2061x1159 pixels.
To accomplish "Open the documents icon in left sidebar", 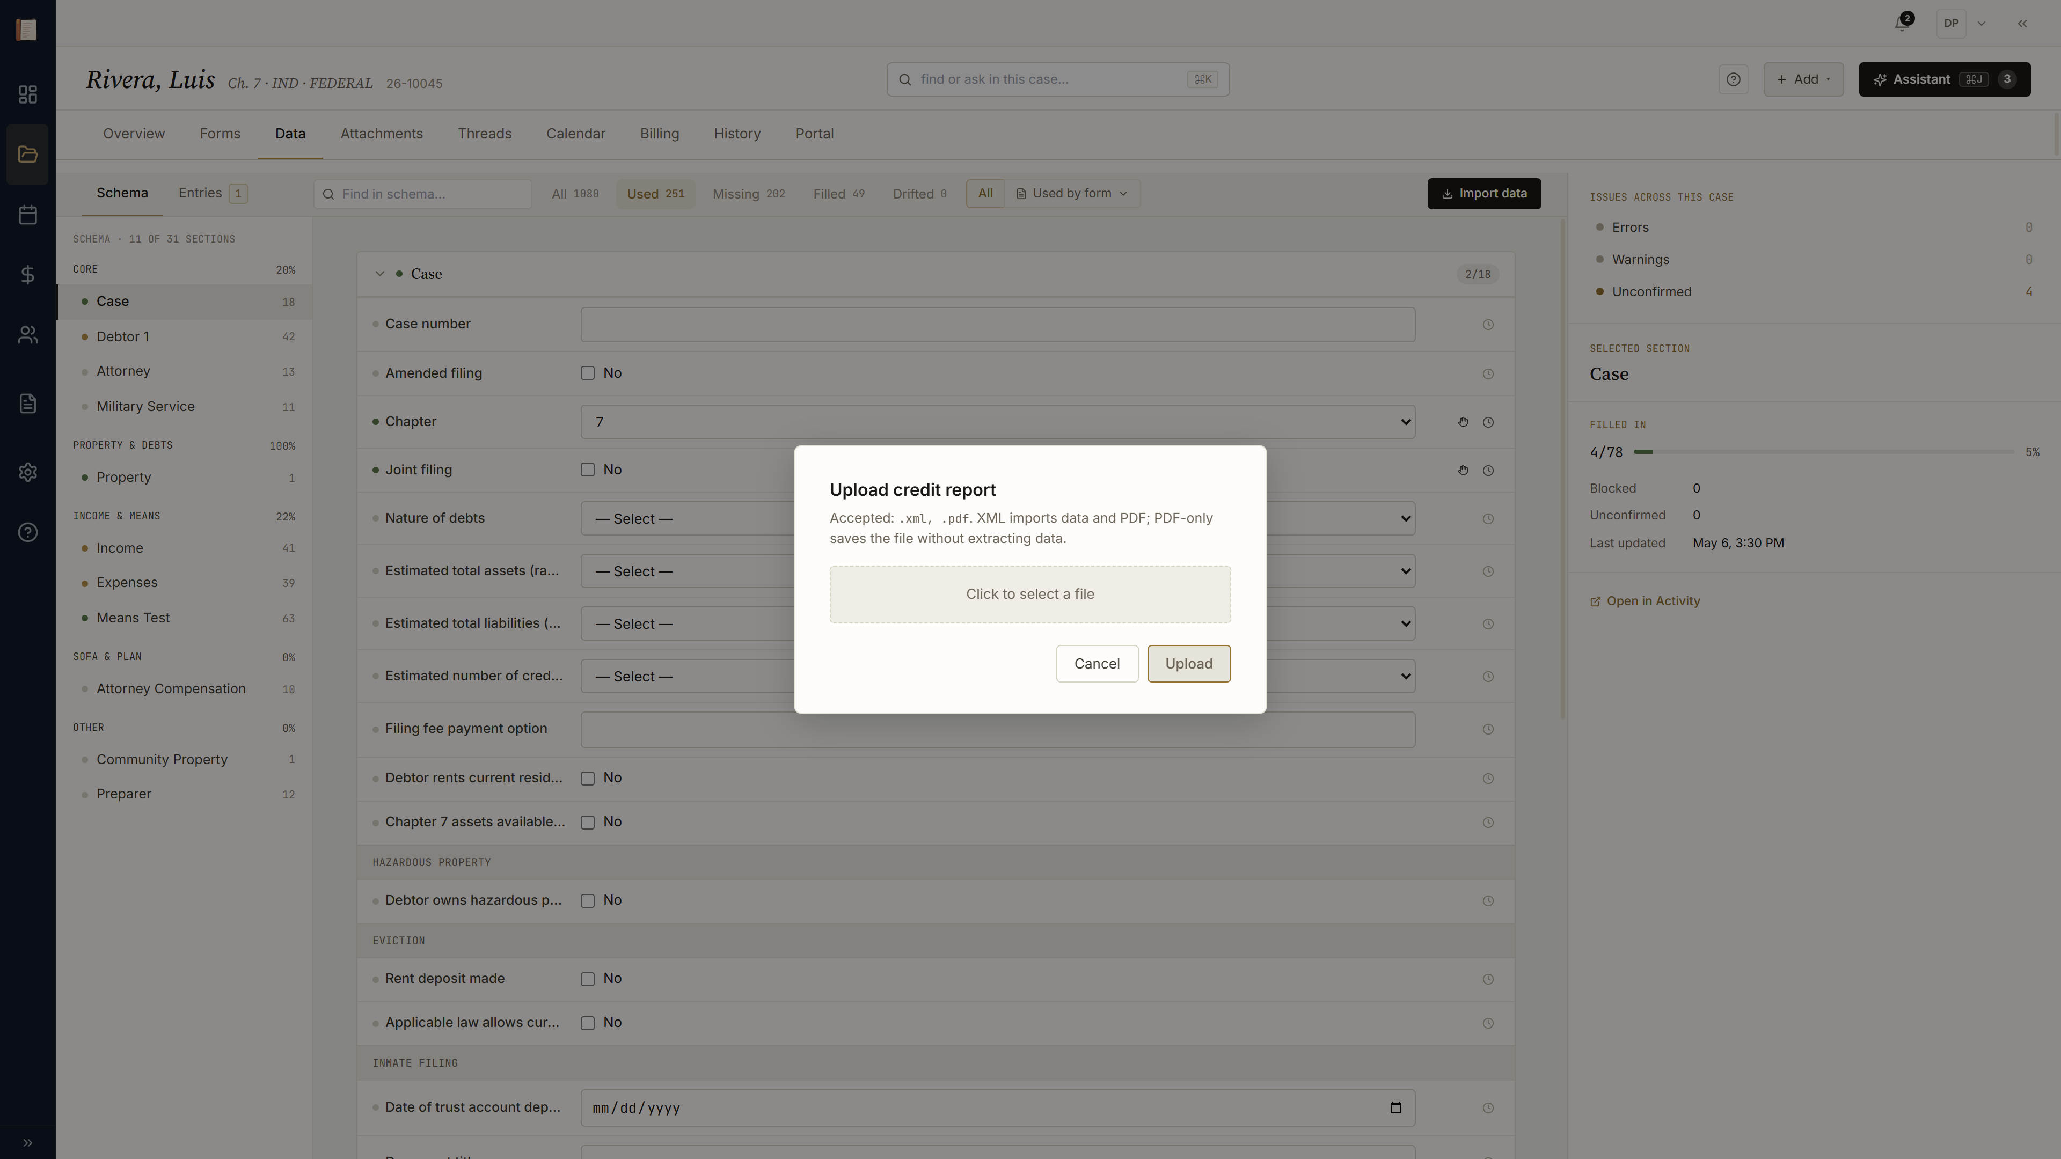I will point(27,403).
